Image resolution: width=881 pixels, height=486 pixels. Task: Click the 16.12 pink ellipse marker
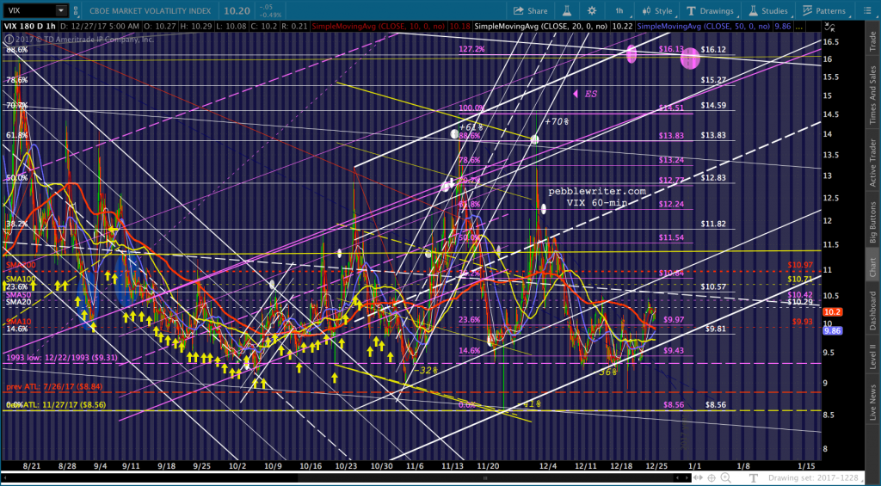690,58
